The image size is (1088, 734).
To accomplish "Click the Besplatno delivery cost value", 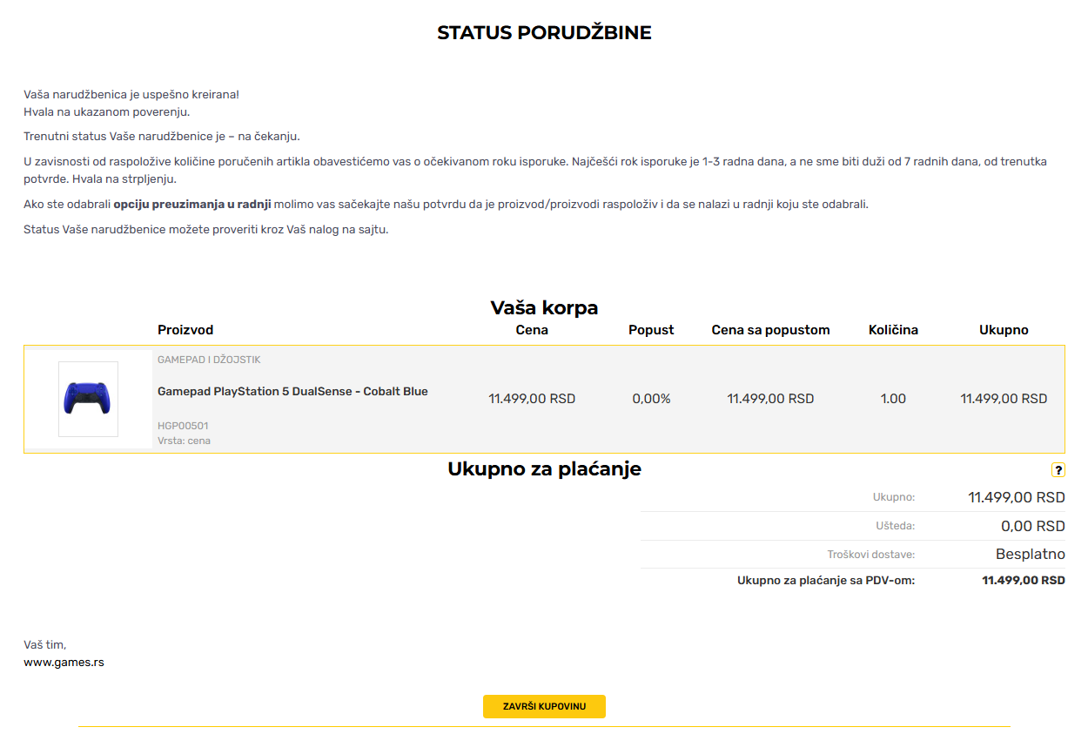I will (x=1031, y=555).
